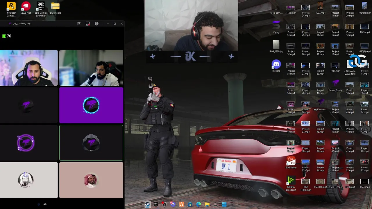Select the Group_8.png desktop file
Viewport: 372px width, 209px height.
coord(335,86)
